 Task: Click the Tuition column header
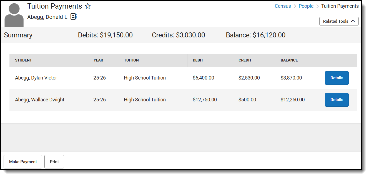click(131, 60)
